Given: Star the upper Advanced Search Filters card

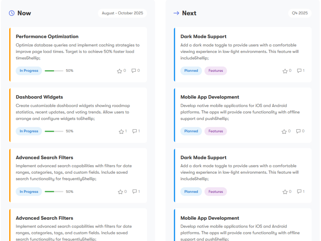Looking at the screenshot, I should [120, 192].
